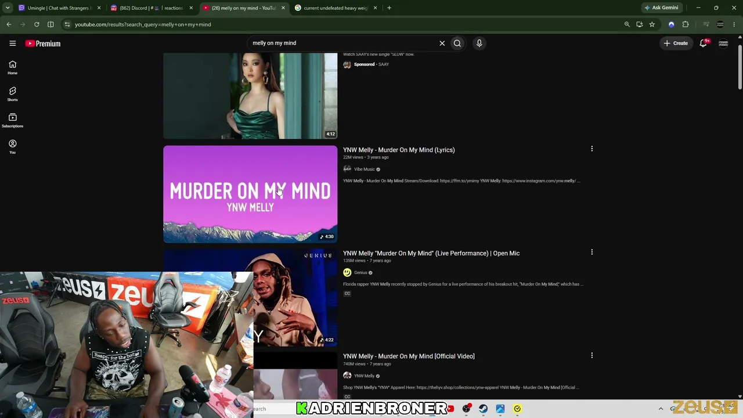Switch to the Discord reactions tab

click(x=151, y=8)
